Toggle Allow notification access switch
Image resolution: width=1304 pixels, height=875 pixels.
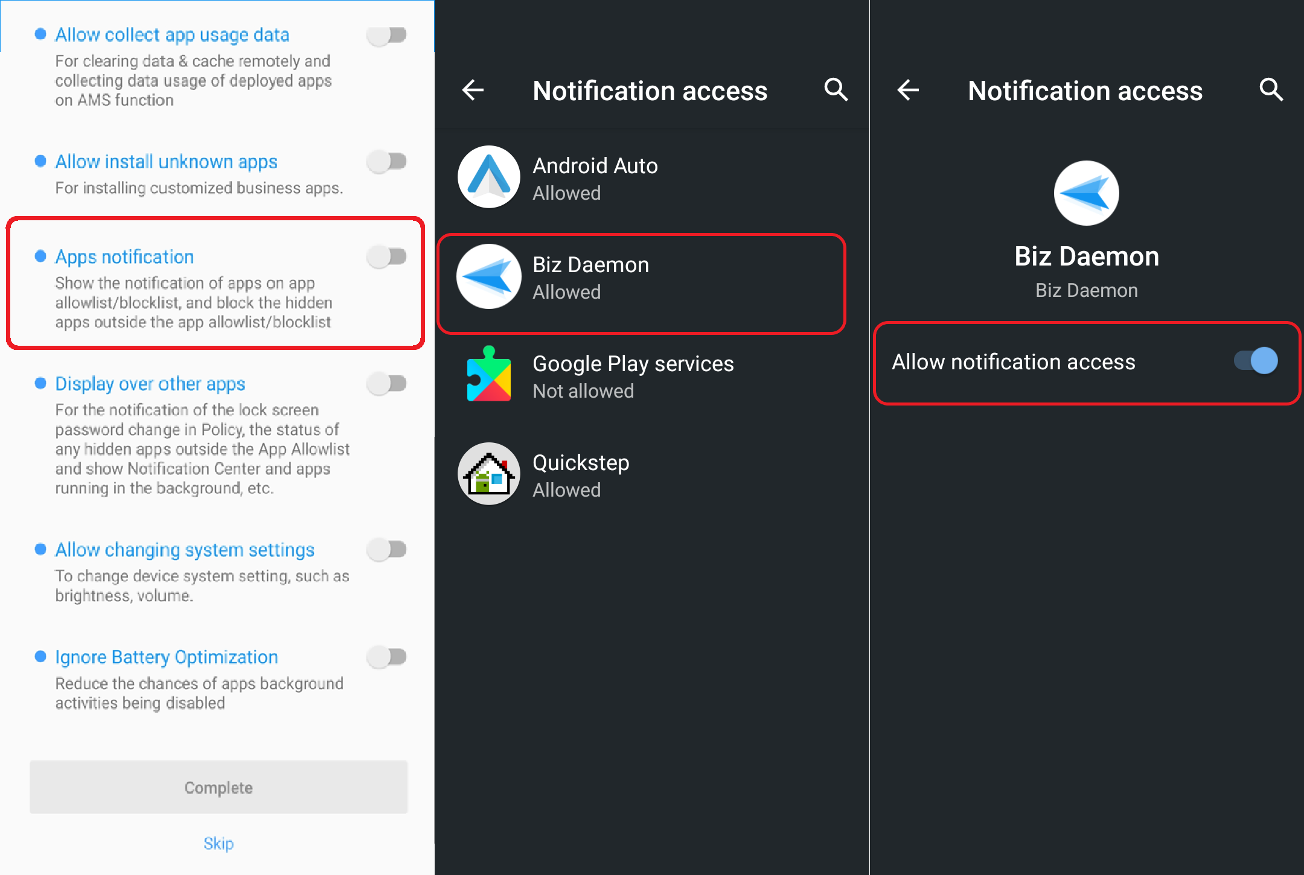pos(1256,361)
